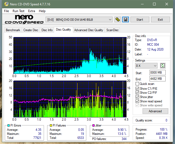
Task: Click PI Failures maximum value 19
Action: [x=82, y=134]
